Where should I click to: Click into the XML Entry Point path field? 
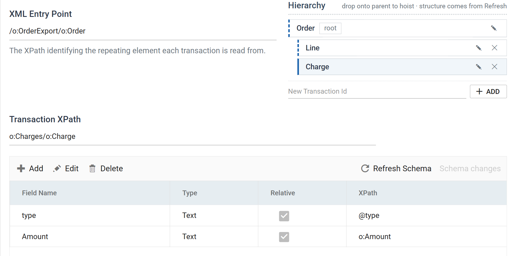coord(143,31)
